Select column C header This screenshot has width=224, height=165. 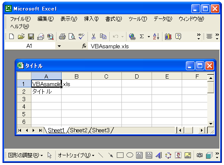pyautogui.click(x=106, y=76)
